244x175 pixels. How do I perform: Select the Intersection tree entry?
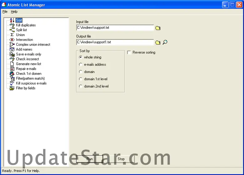point(24,40)
